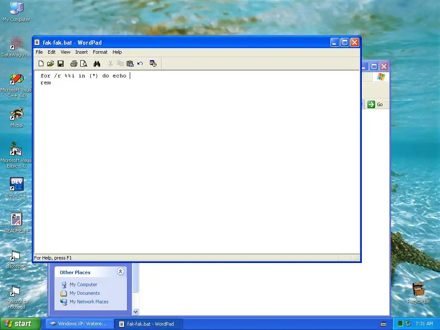The width and height of the screenshot is (440, 330).
Task: Collapse the Other Places panel
Action: 120,272
